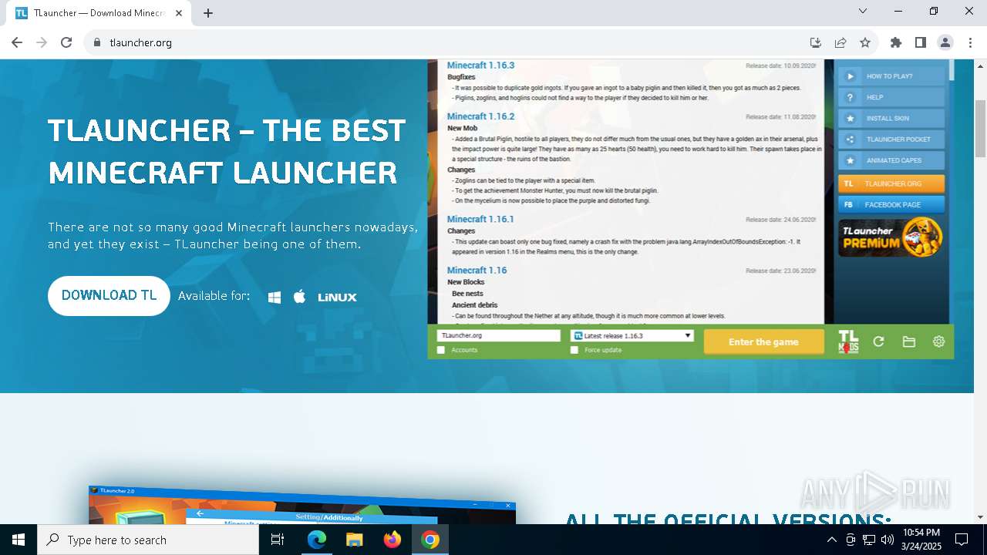Share this page icon
The width and height of the screenshot is (987, 555).
(x=840, y=42)
